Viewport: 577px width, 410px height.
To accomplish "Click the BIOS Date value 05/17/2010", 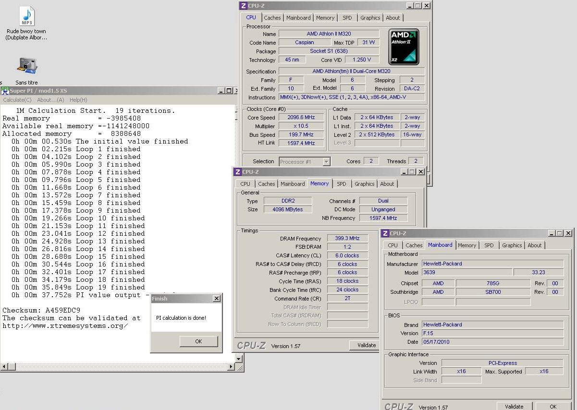I will (x=492, y=342).
